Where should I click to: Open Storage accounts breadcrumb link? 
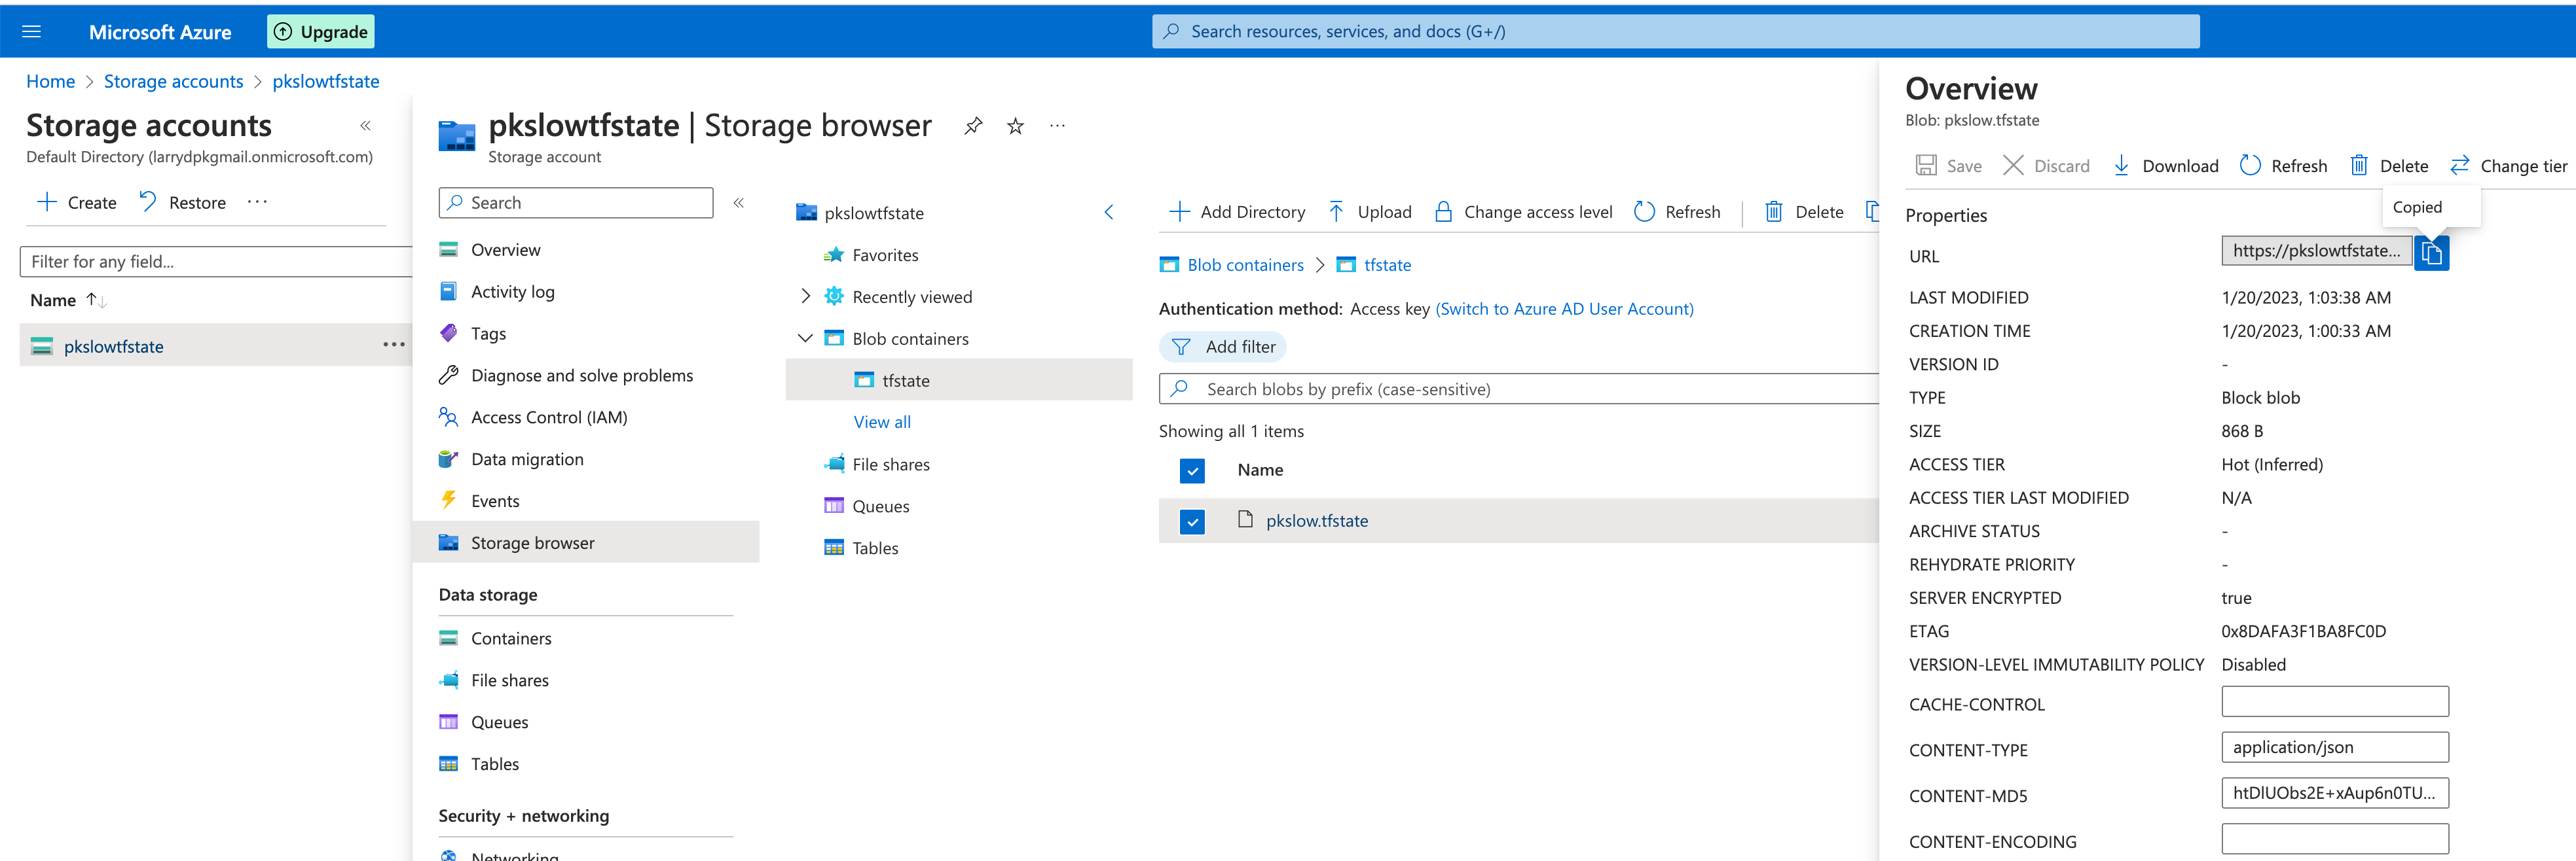coord(173,81)
